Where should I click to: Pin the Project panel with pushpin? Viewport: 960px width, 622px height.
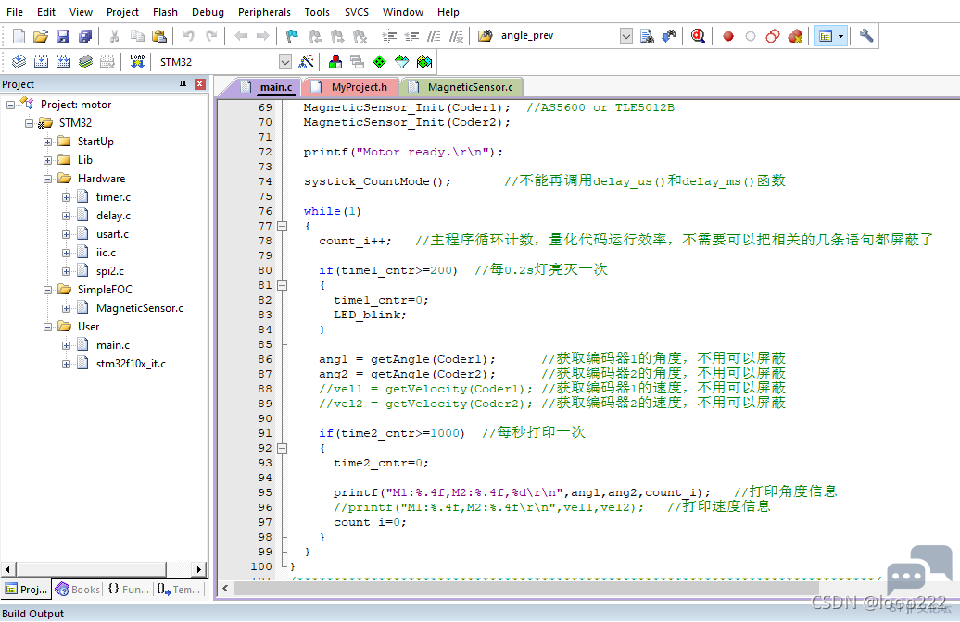tap(183, 84)
